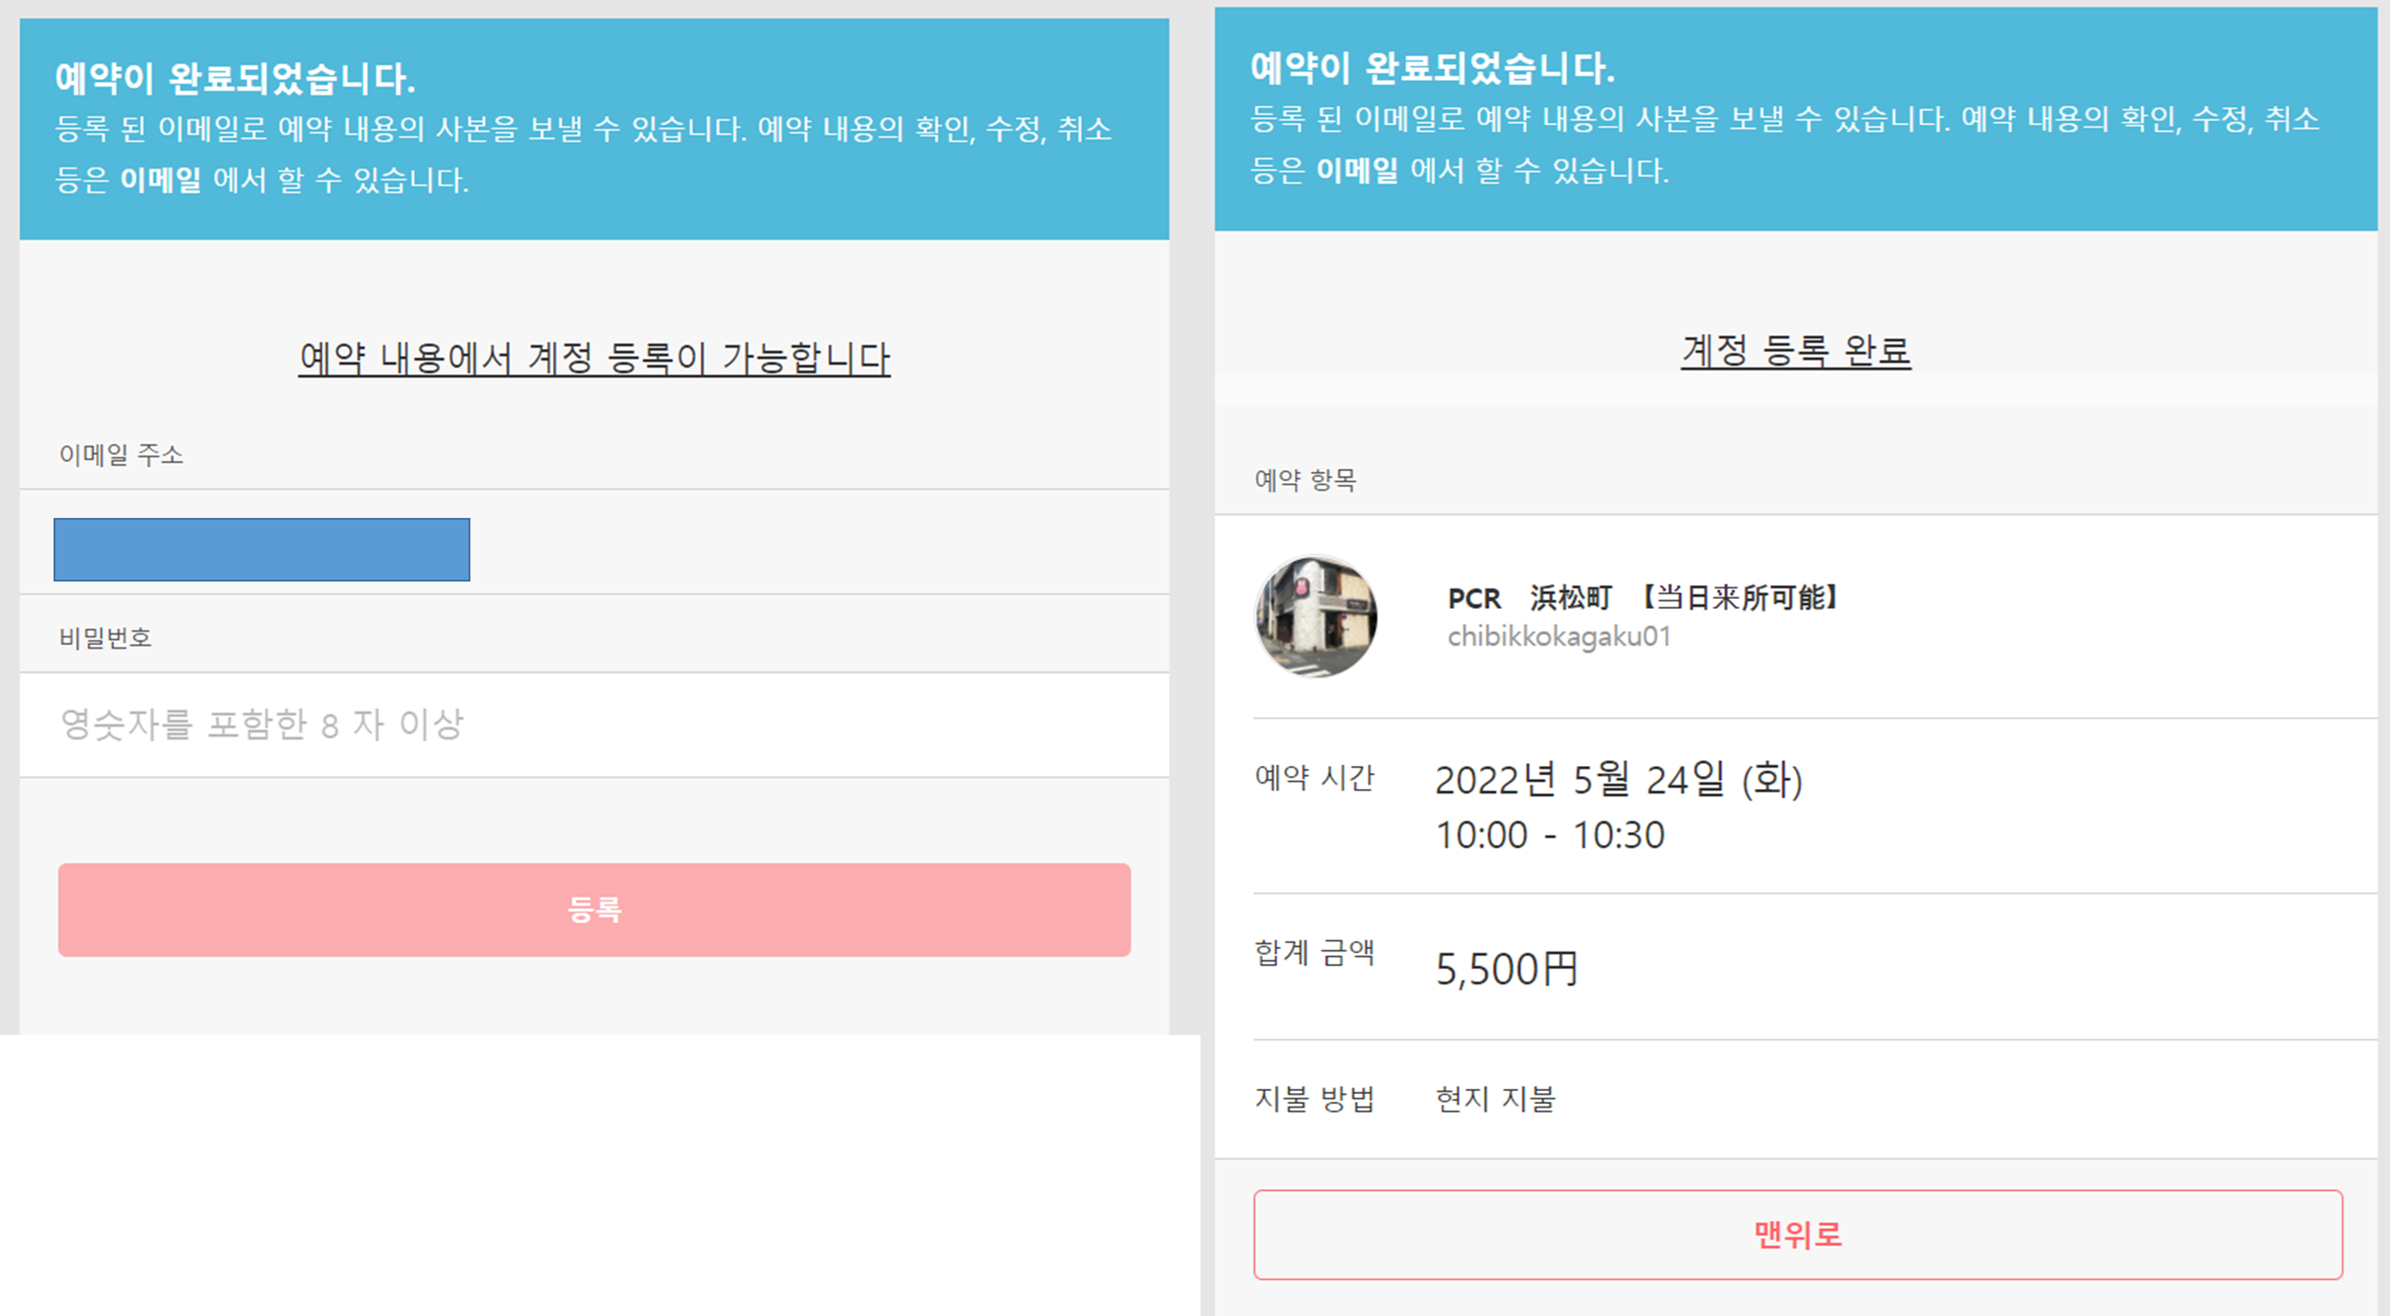This screenshot has width=2390, height=1316.
Task: Click the PCR 浜松町 reservation title
Action: 1642,597
